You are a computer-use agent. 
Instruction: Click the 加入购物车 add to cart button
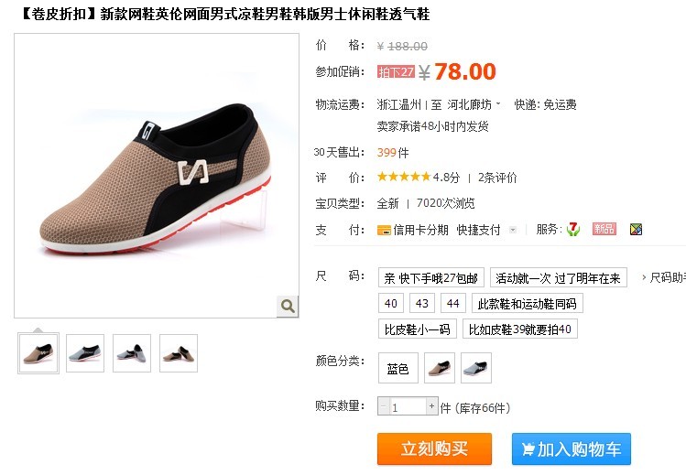(572, 448)
